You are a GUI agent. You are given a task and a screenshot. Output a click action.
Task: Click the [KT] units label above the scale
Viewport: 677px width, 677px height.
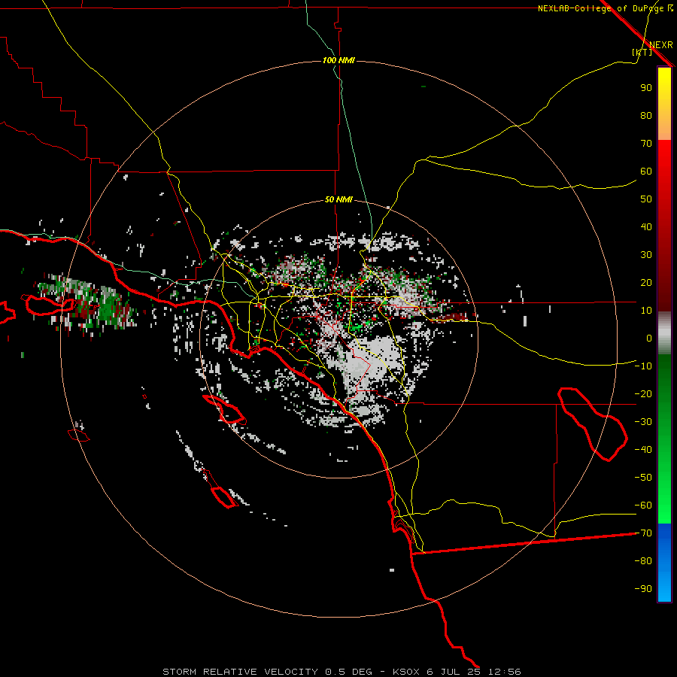tap(642, 52)
